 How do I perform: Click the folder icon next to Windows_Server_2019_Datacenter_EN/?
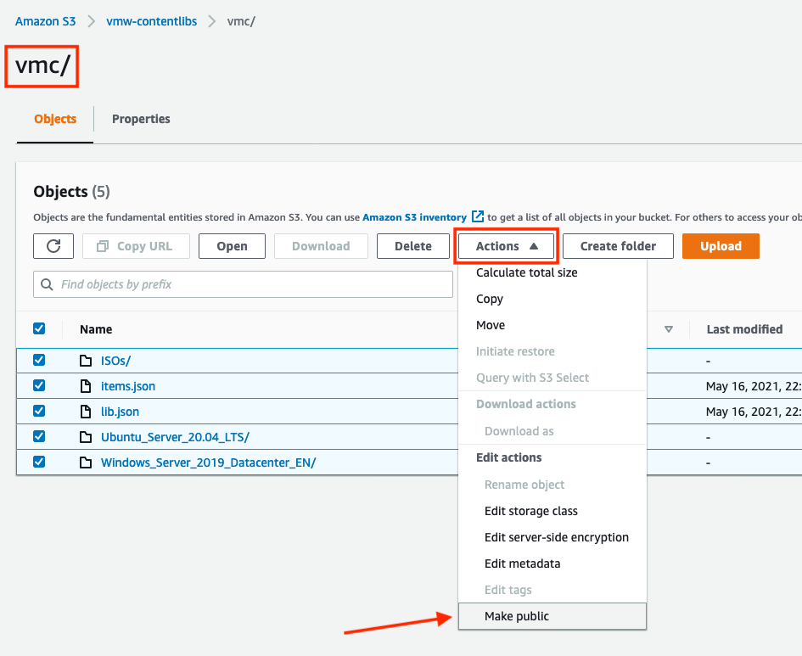[x=86, y=463]
